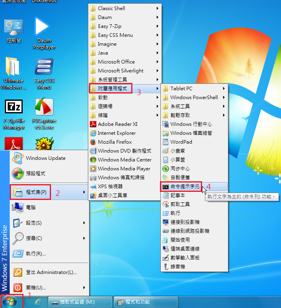Open Ultimate Windows folder on desktop
The height and width of the screenshot is (308, 281).
[13, 73]
